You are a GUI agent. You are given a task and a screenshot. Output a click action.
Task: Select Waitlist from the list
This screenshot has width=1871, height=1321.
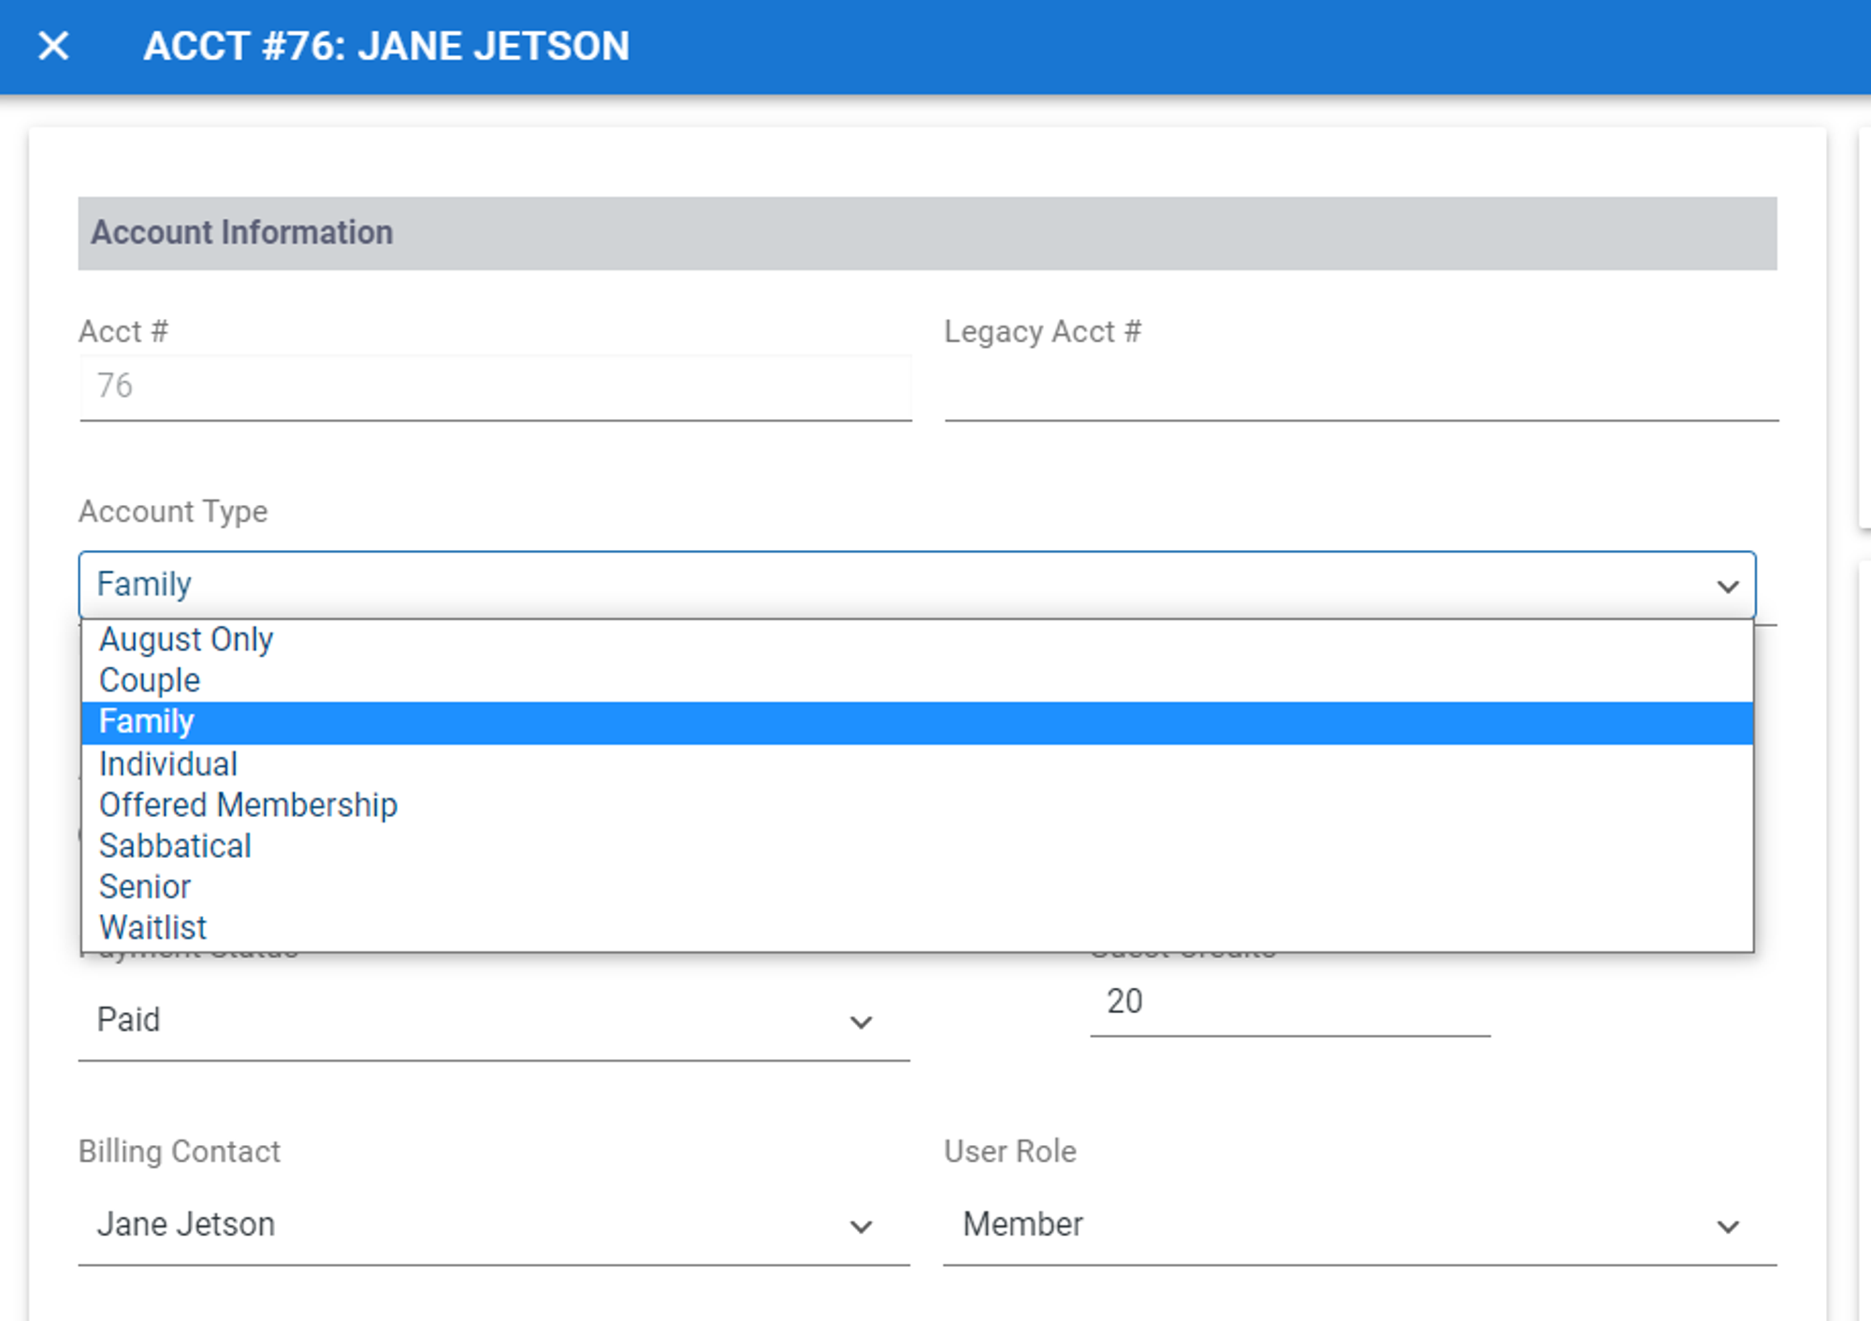click(x=153, y=927)
